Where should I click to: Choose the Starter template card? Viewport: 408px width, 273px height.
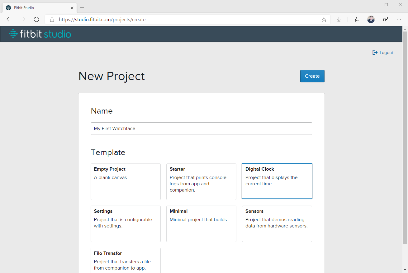tap(201, 182)
